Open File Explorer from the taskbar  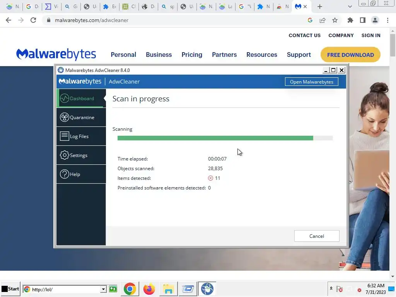tap(168, 289)
